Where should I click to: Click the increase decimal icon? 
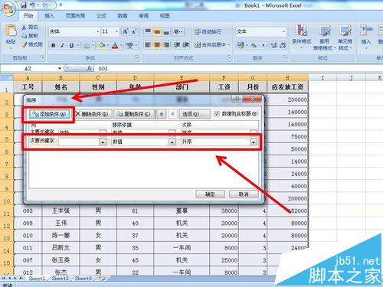(273, 45)
